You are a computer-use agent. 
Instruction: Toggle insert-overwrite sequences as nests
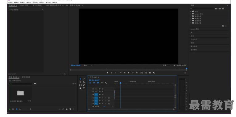pyautogui.click(x=90, y=83)
